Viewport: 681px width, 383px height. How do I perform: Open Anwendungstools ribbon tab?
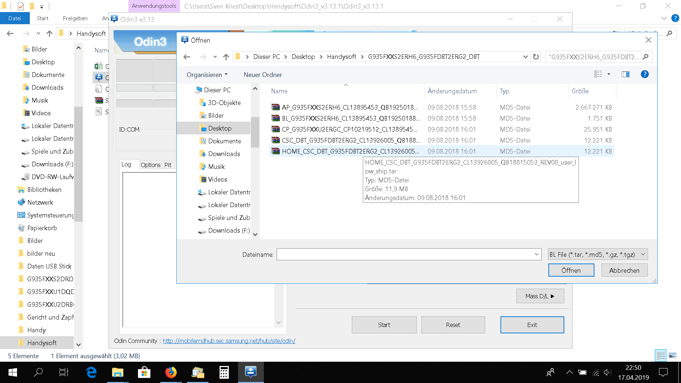click(x=154, y=6)
